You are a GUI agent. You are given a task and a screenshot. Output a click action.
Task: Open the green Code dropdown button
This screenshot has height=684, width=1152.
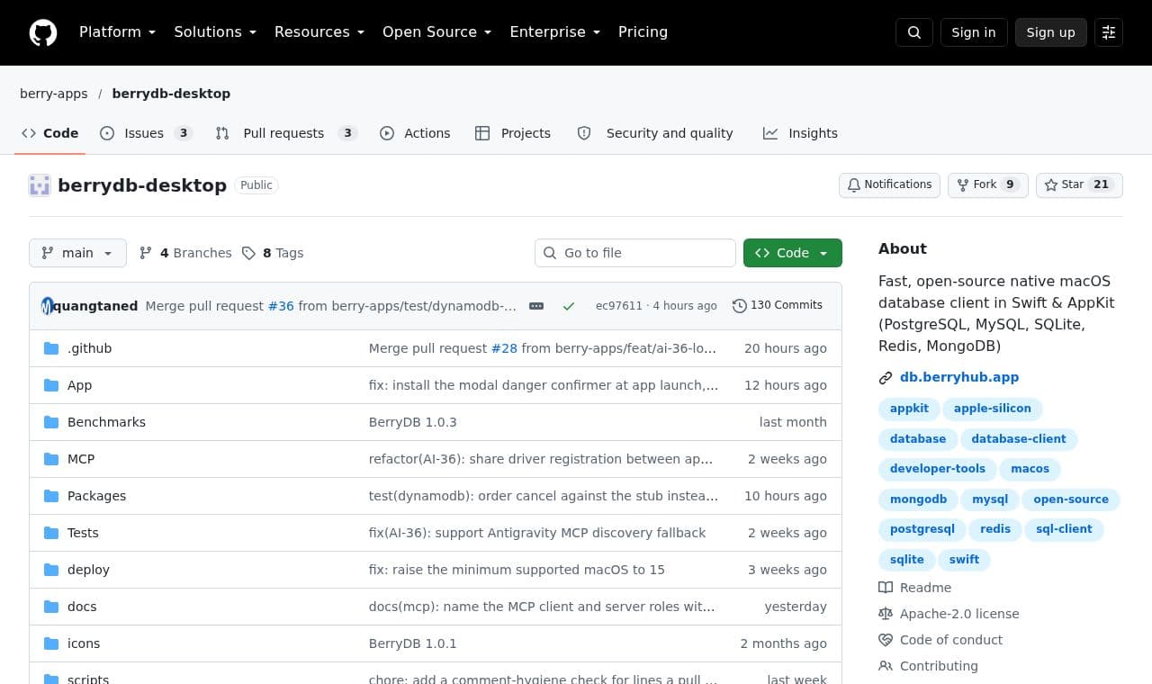(x=793, y=253)
